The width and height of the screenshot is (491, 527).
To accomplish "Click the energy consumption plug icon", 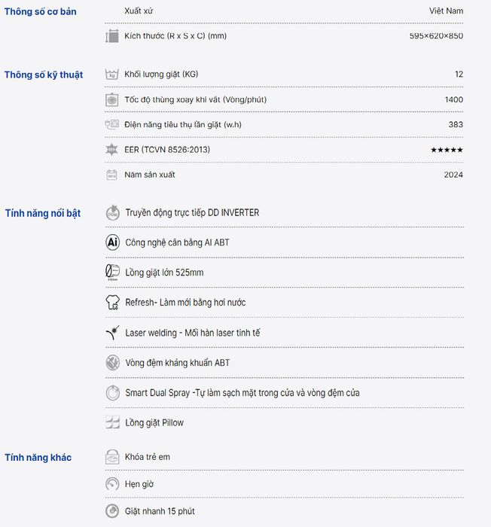I will (x=112, y=125).
